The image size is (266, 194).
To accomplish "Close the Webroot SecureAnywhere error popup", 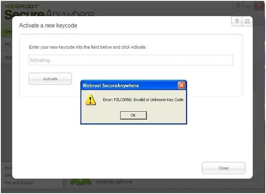I will pyautogui.click(x=181, y=85).
